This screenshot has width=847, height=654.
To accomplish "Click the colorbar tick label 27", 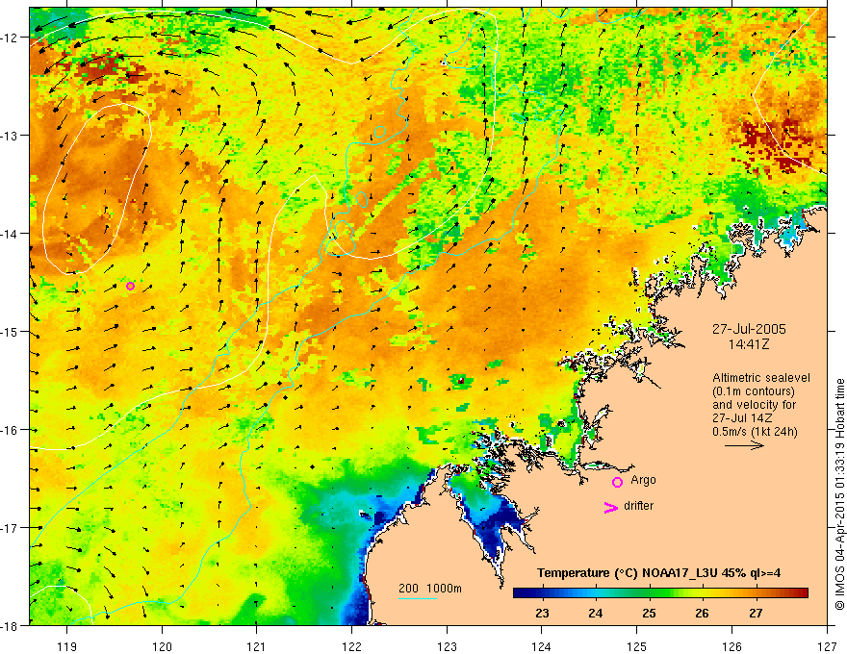I will click(756, 613).
